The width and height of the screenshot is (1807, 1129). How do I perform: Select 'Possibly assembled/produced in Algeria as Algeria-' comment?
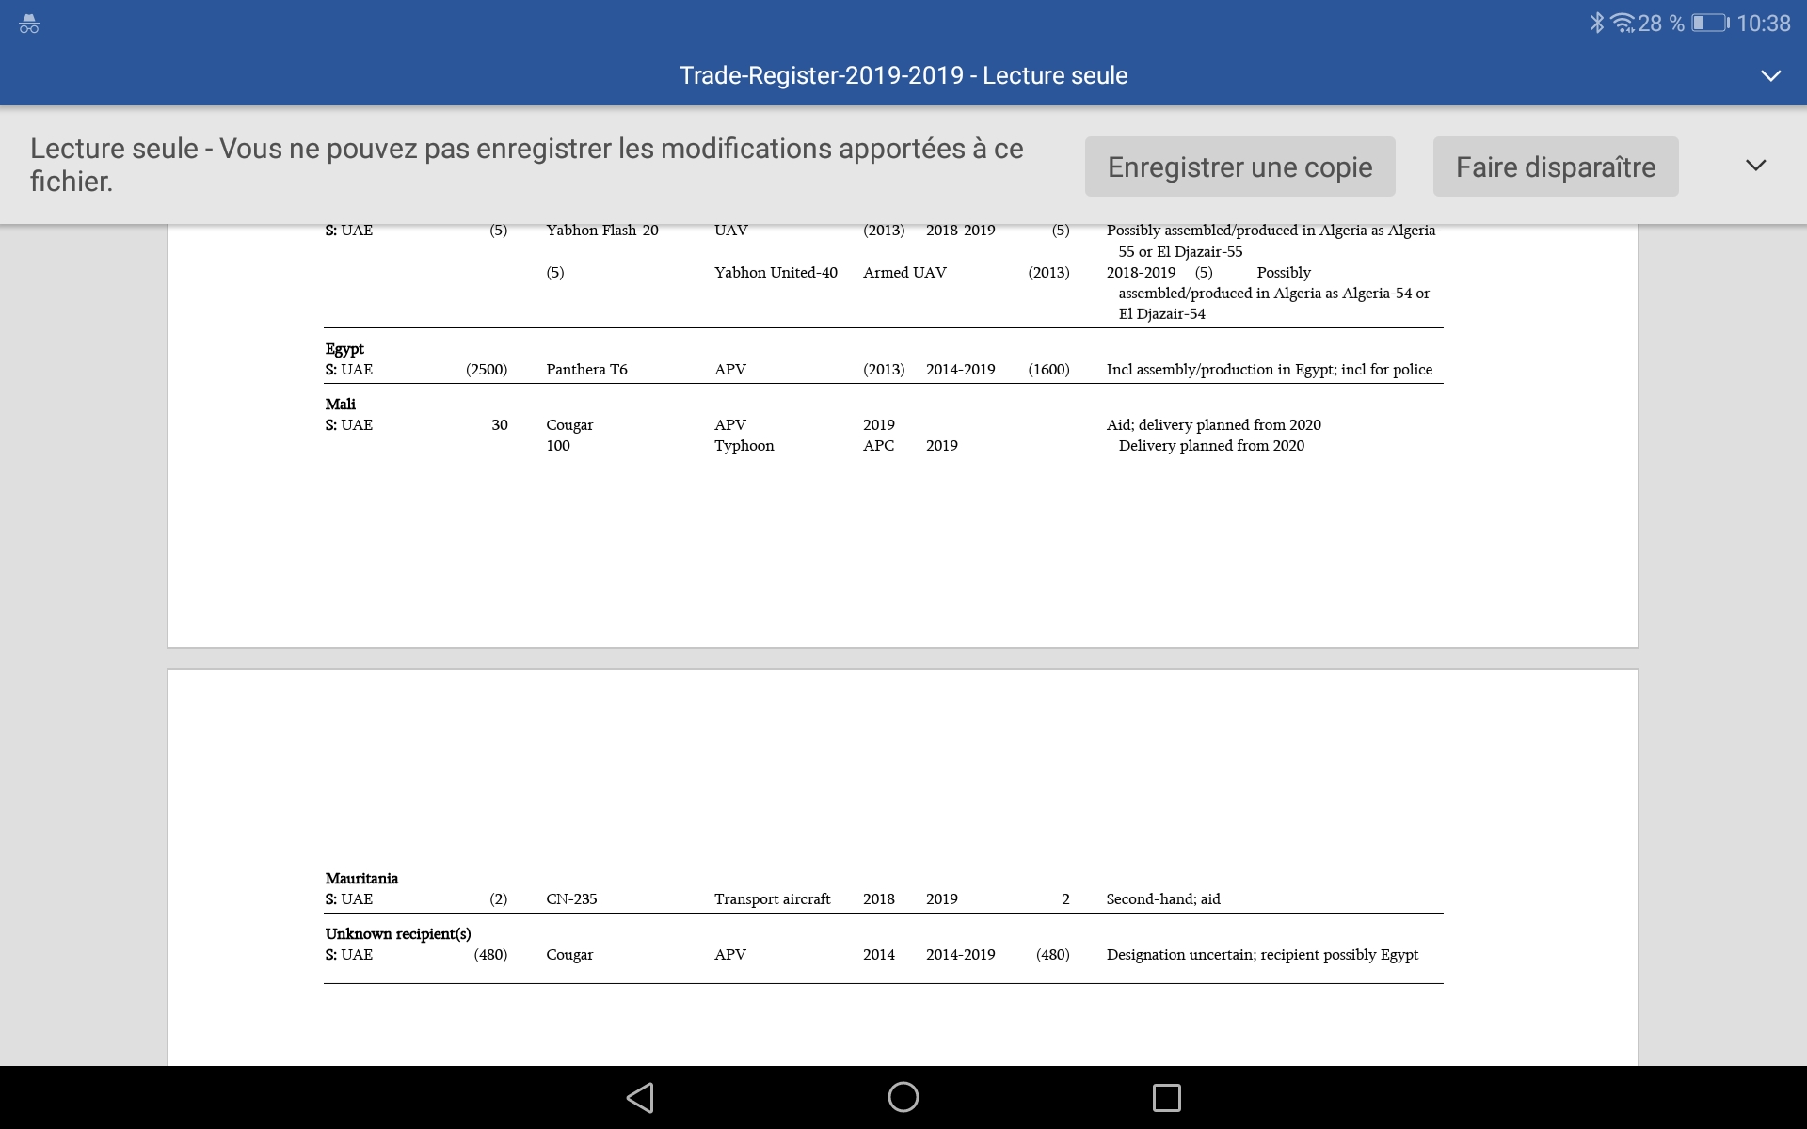click(x=1273, y=230)
